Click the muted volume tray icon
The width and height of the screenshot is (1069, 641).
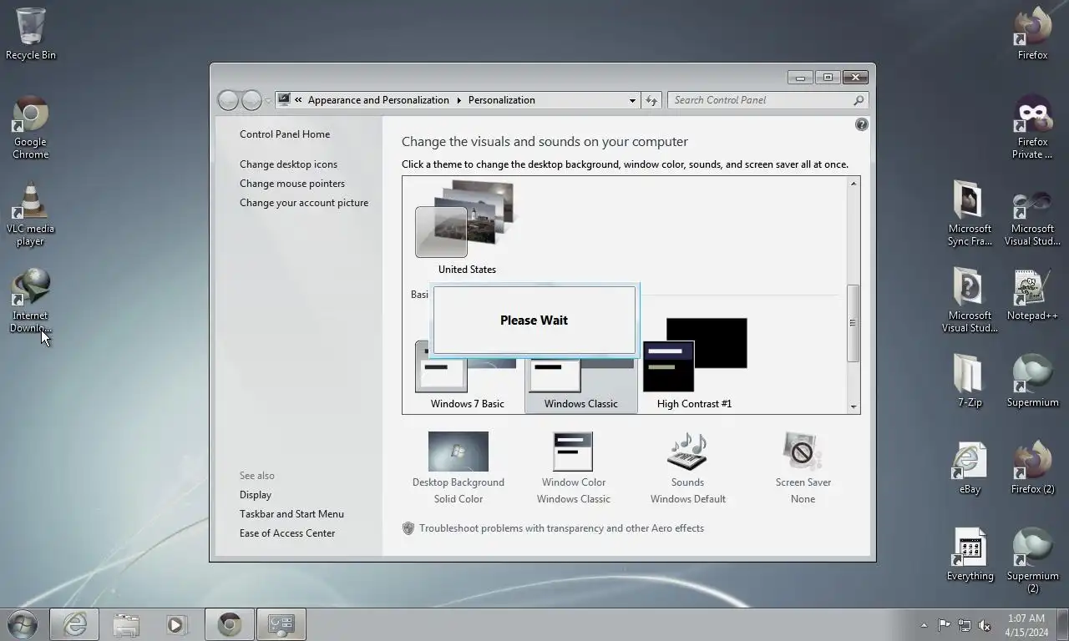coord(985,625)
